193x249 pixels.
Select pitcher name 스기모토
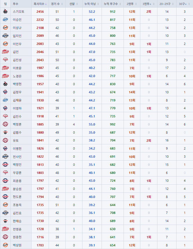(19, 12)
